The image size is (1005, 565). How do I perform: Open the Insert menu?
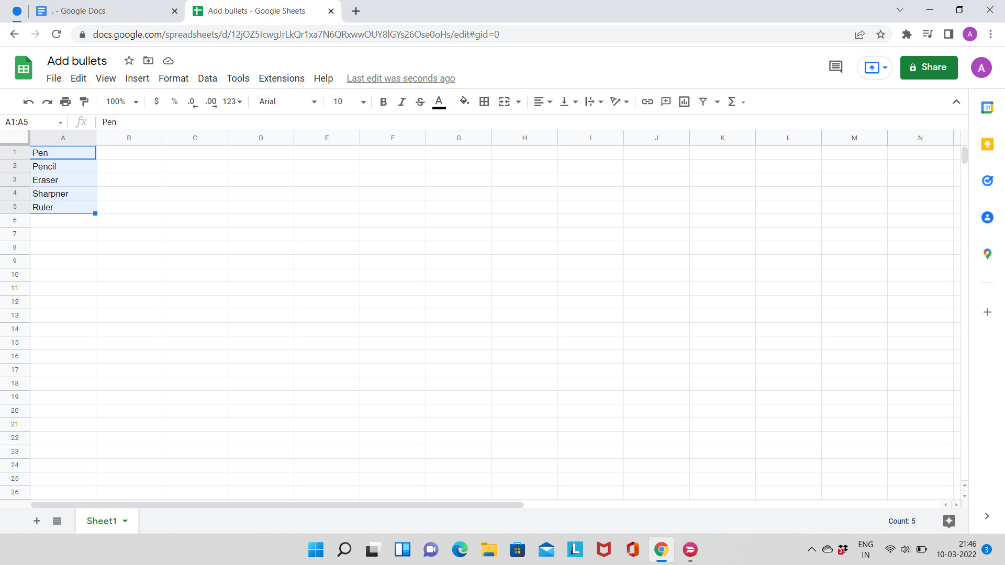(137, 78)
